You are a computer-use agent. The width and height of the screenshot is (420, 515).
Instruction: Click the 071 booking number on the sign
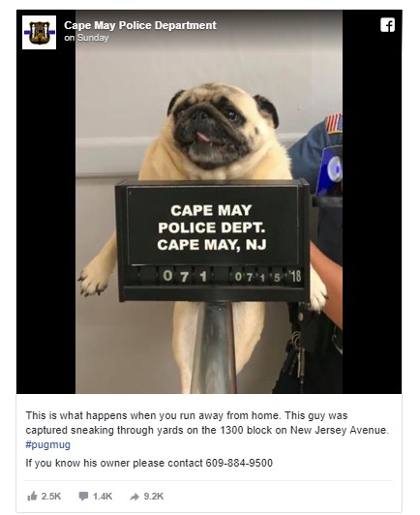185,276
